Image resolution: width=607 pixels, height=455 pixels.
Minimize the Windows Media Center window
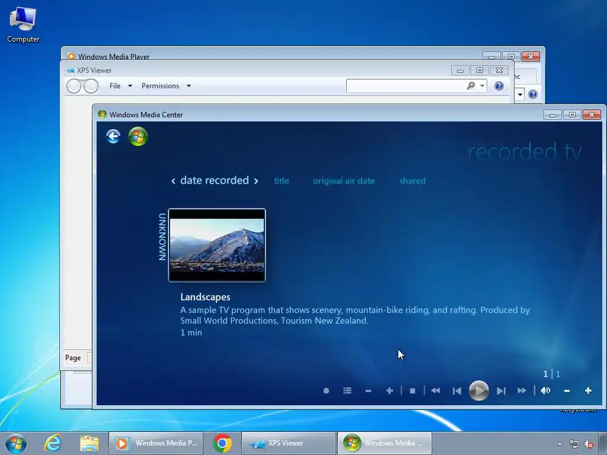(x=553, y=114)
